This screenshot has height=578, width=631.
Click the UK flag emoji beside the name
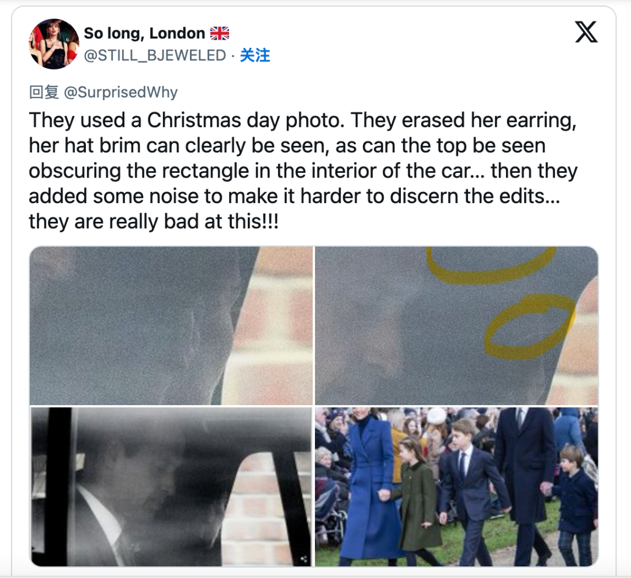tap(220, 33)
